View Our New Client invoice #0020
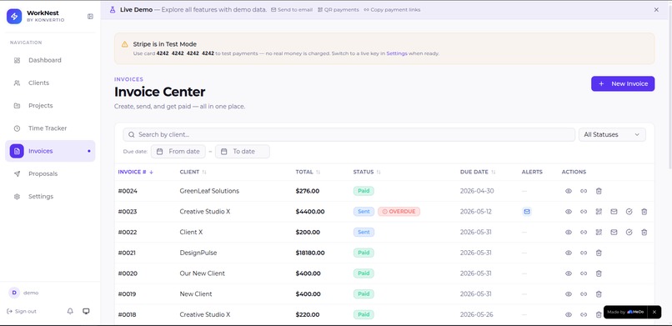This screenshot has width=672, height=326. coord(569,273)
